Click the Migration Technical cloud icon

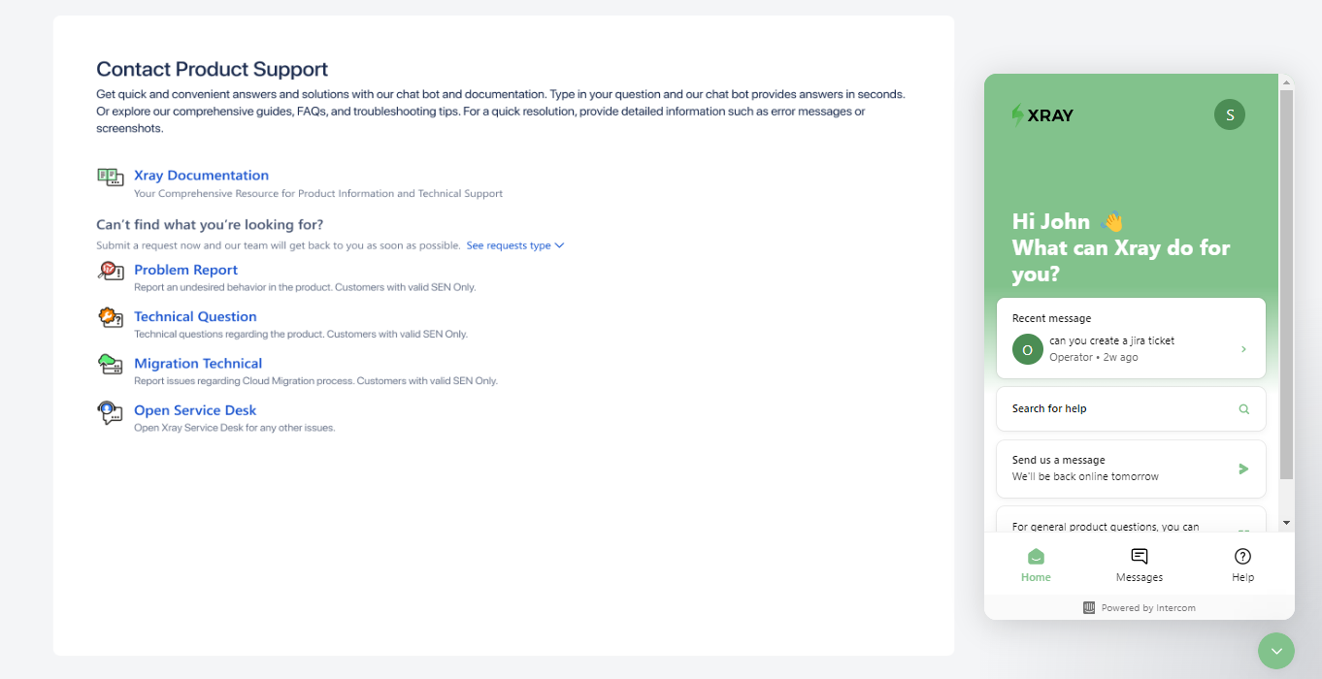[110, 365]
